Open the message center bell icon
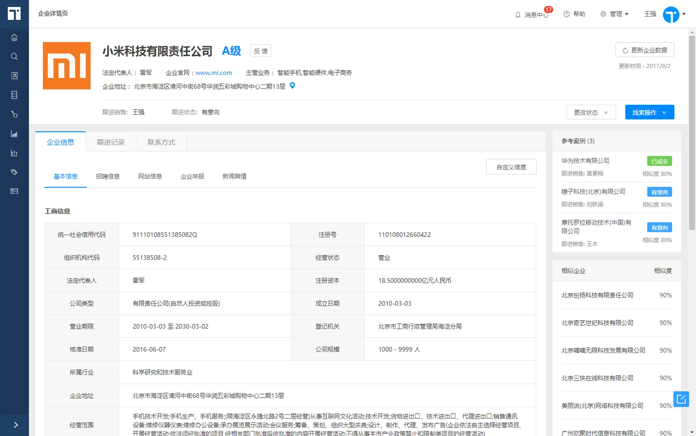This screenshot has width=696, height=436. (518, 14)
